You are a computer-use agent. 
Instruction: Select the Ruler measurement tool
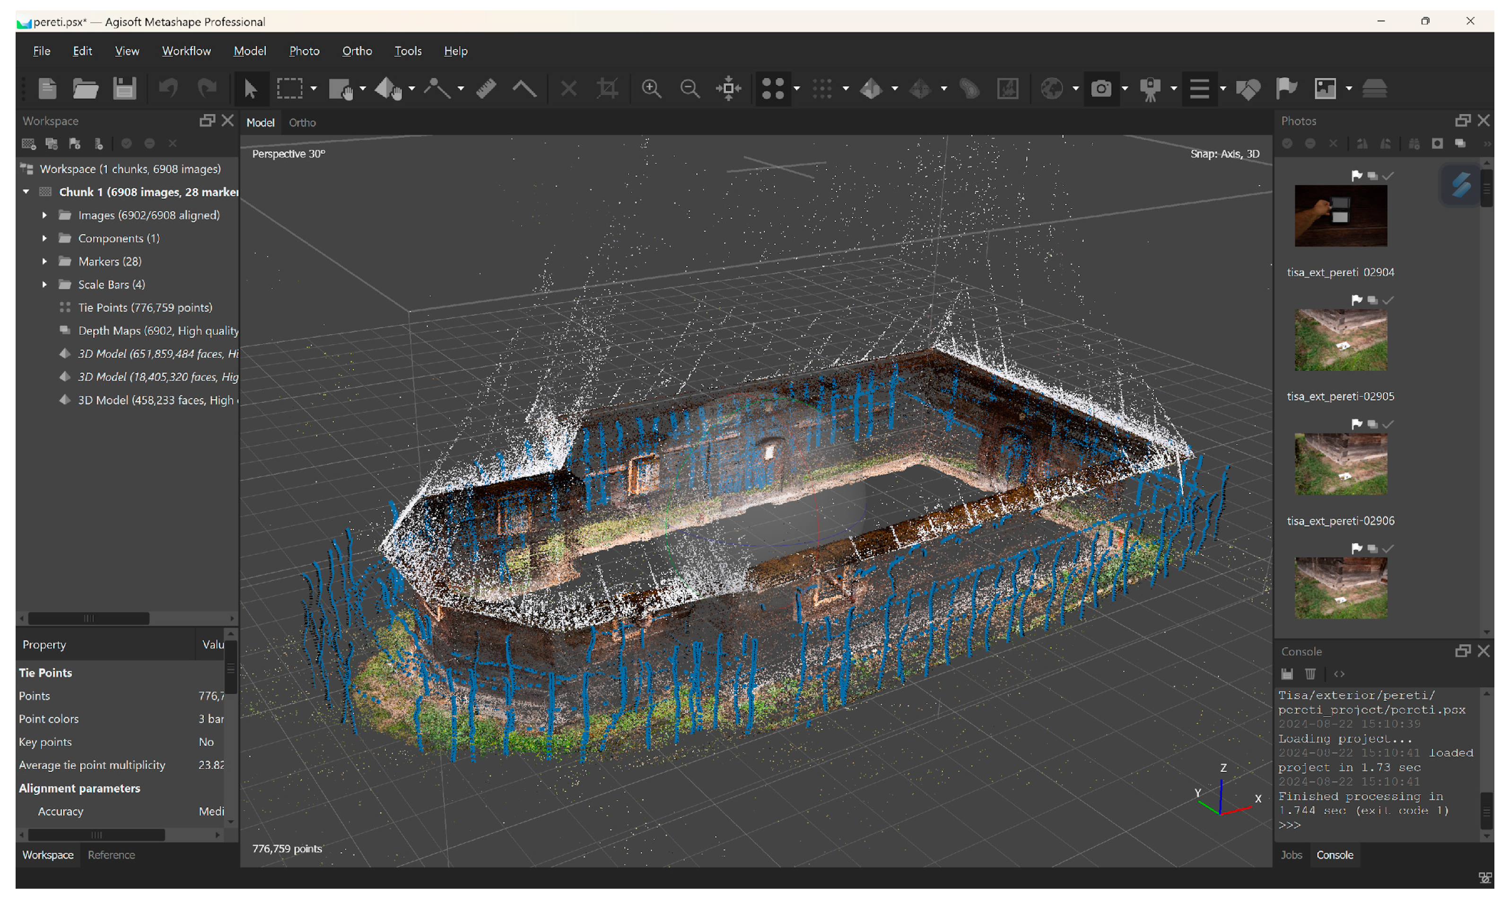(486, 88)
